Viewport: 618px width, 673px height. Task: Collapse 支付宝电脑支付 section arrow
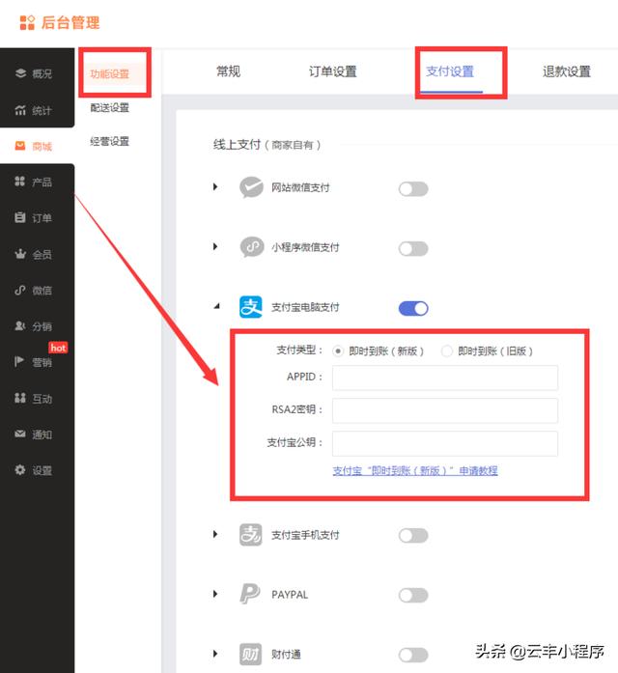(215, 308)
